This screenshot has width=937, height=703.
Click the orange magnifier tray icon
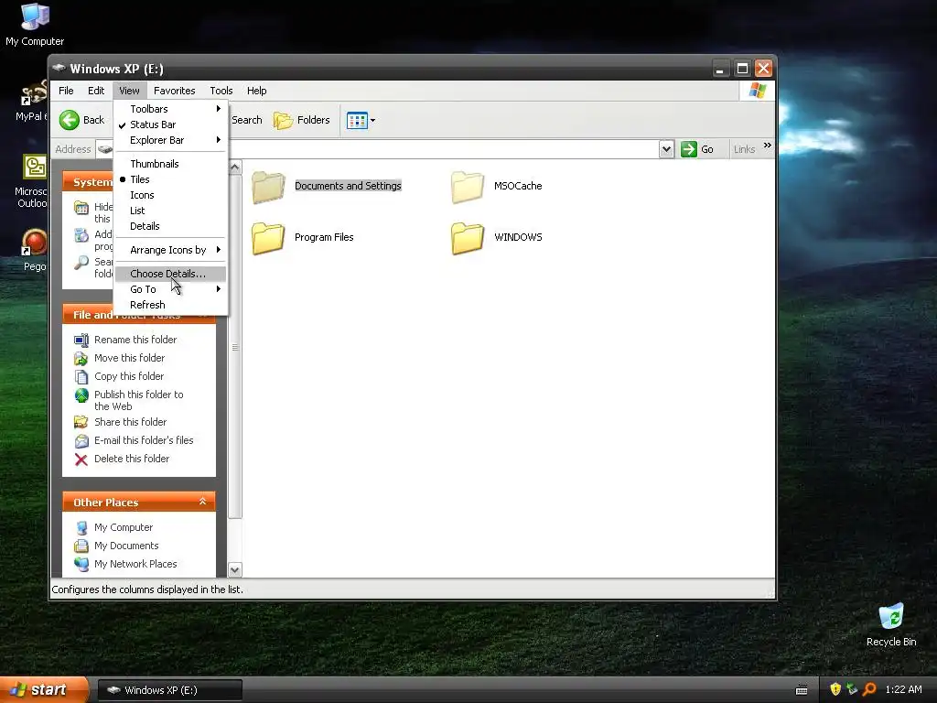tap(869, 689)
